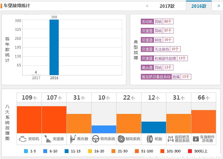Click the 66个 body electrics fault count
Image resolution: width=223 pixels, height=159 pixels.
(203, 98)
